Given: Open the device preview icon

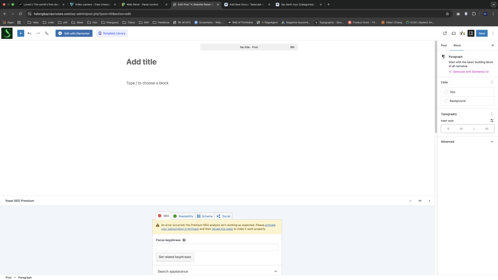Looking at the screenshot, I should pos(454,33).
